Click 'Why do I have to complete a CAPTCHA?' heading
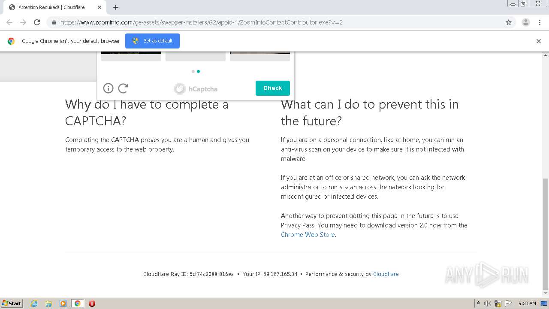Image resolution: width=549 pixels, height=309 pixels. pos(147,112)
